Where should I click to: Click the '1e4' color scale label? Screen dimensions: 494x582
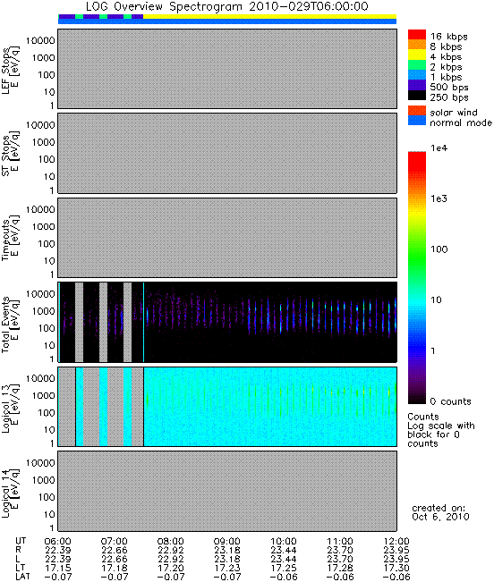(439, 148)
